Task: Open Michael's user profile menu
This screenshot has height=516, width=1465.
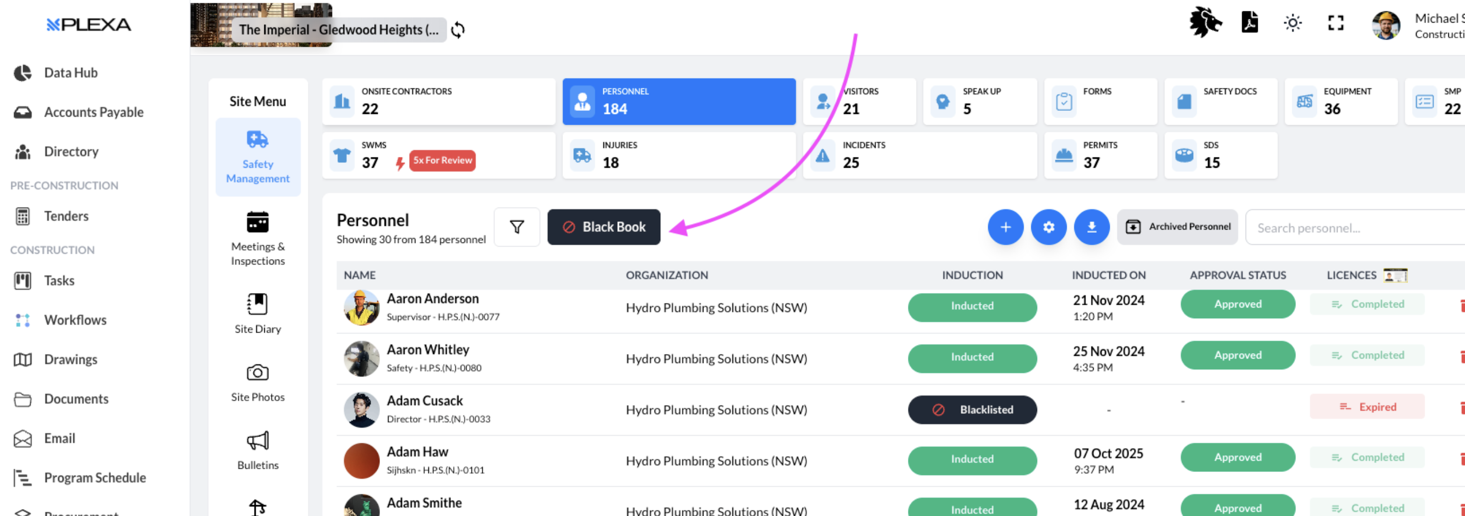Action: [1416, 26]
